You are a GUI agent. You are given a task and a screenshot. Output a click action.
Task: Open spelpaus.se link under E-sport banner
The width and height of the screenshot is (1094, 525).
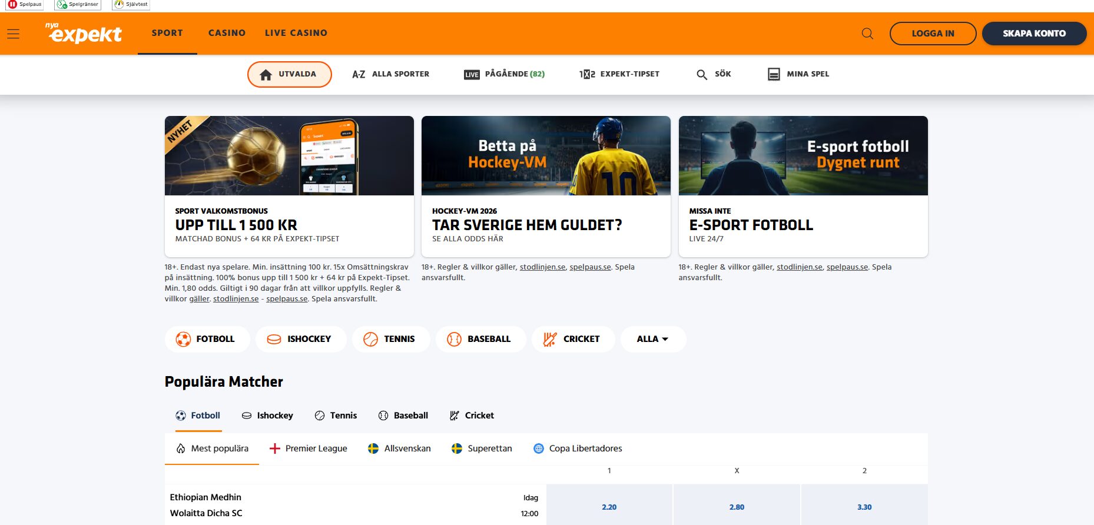(847, 267)
